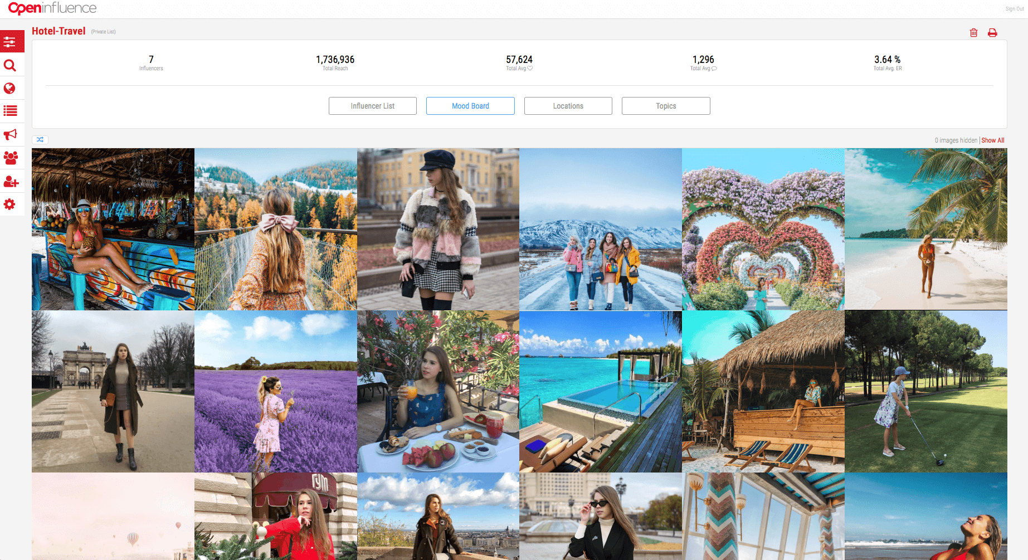The image size is (1028, 560).
Task: Click the Openinfluence logo
Action: [52, 8]
